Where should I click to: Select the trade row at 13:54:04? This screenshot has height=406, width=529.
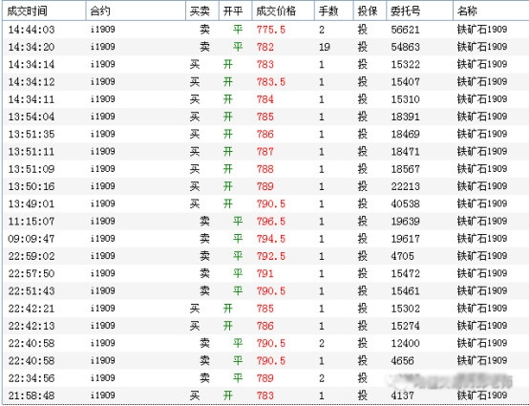point(265,117)
